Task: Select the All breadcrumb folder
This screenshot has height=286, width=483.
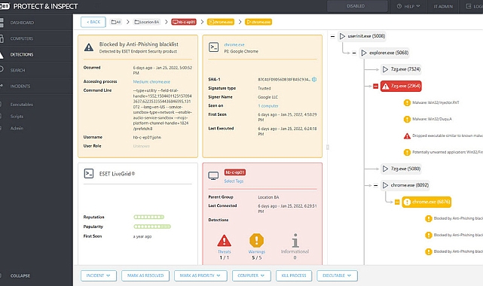Action: pos(116,22)
